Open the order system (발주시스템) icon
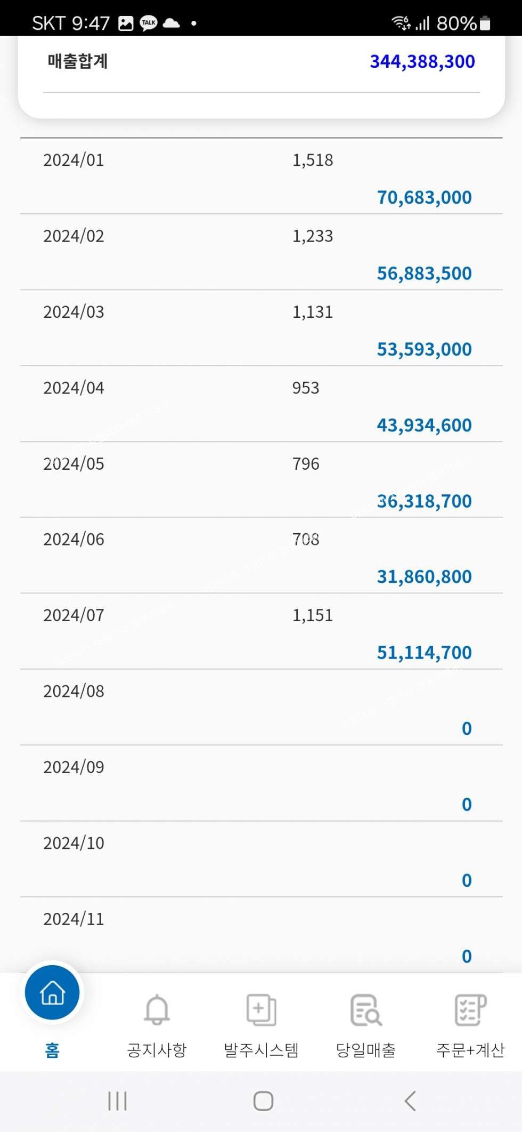 261,1009
